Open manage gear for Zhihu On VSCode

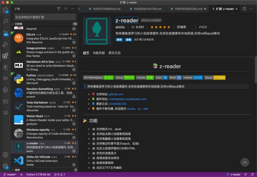pyautogui.click(x=74, y=165)
